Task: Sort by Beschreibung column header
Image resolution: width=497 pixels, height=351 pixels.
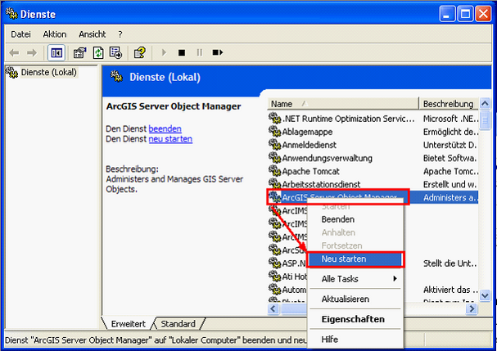Action: (449, 104)
